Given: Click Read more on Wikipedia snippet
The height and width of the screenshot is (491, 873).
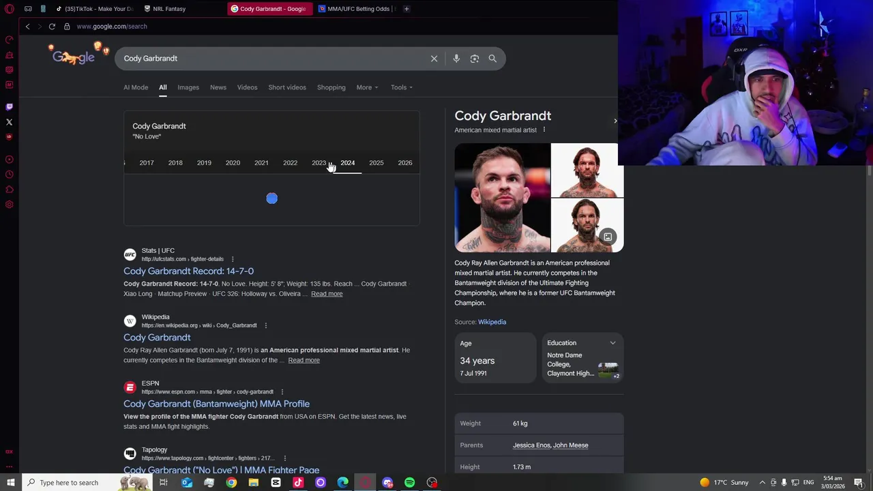Looking at the screenshot, I should pyautogui.click(x=304, y=360).
